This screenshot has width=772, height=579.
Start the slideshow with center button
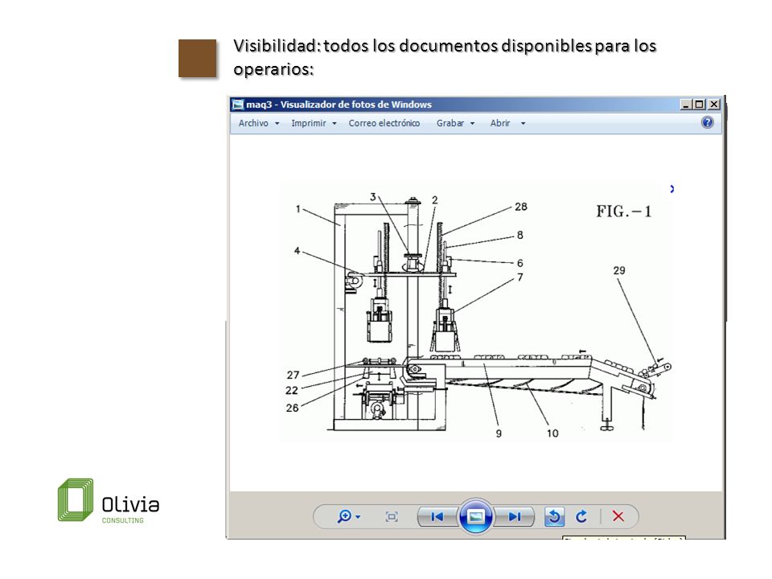click(475, 516)
